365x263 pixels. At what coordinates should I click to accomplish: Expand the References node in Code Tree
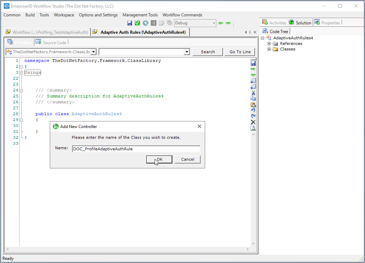(269, 43)
